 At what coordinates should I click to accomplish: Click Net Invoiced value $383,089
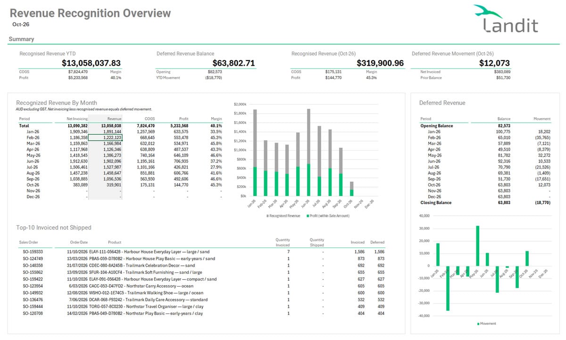coord(502,72)
